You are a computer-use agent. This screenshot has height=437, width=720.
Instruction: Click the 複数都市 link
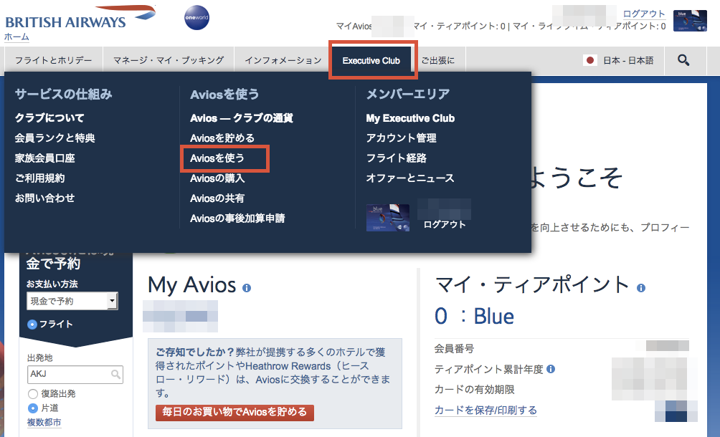coord(44,423)
